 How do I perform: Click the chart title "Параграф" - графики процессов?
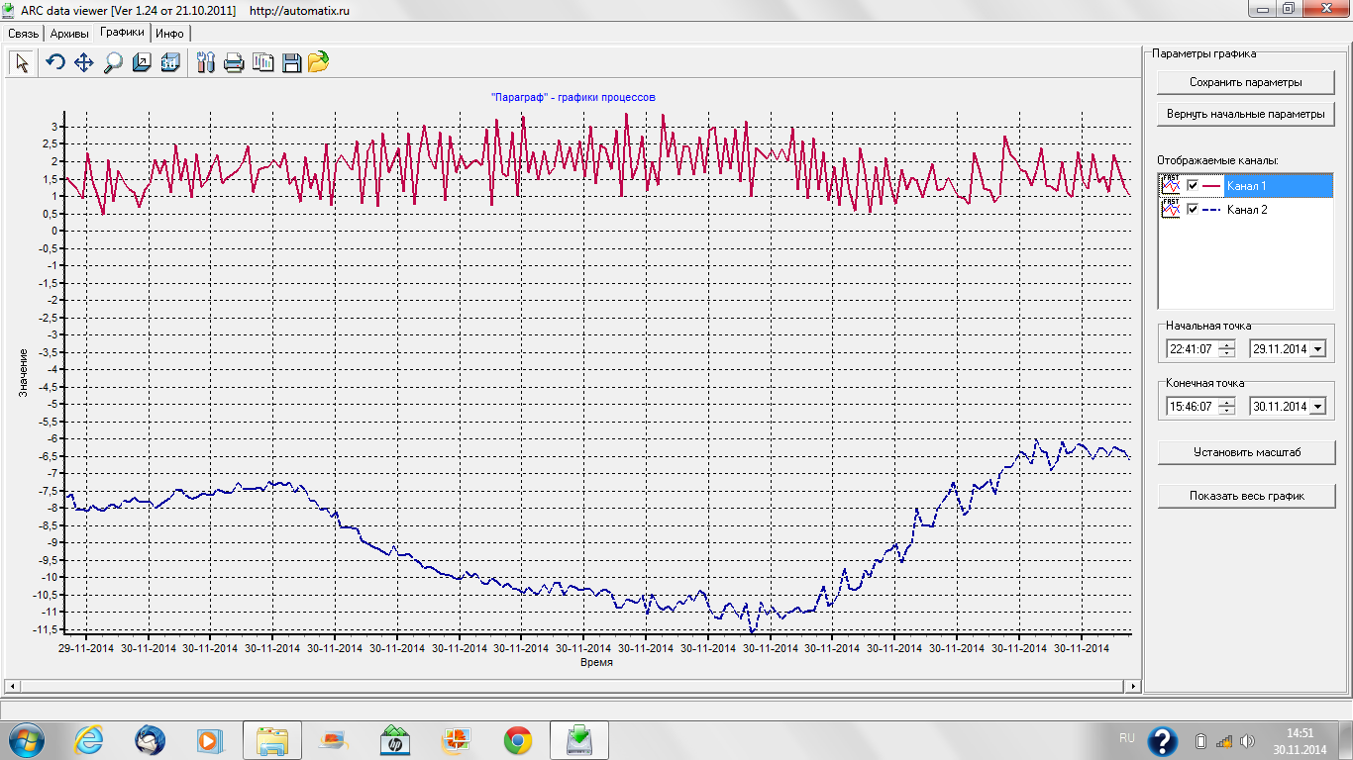point(573,97)
